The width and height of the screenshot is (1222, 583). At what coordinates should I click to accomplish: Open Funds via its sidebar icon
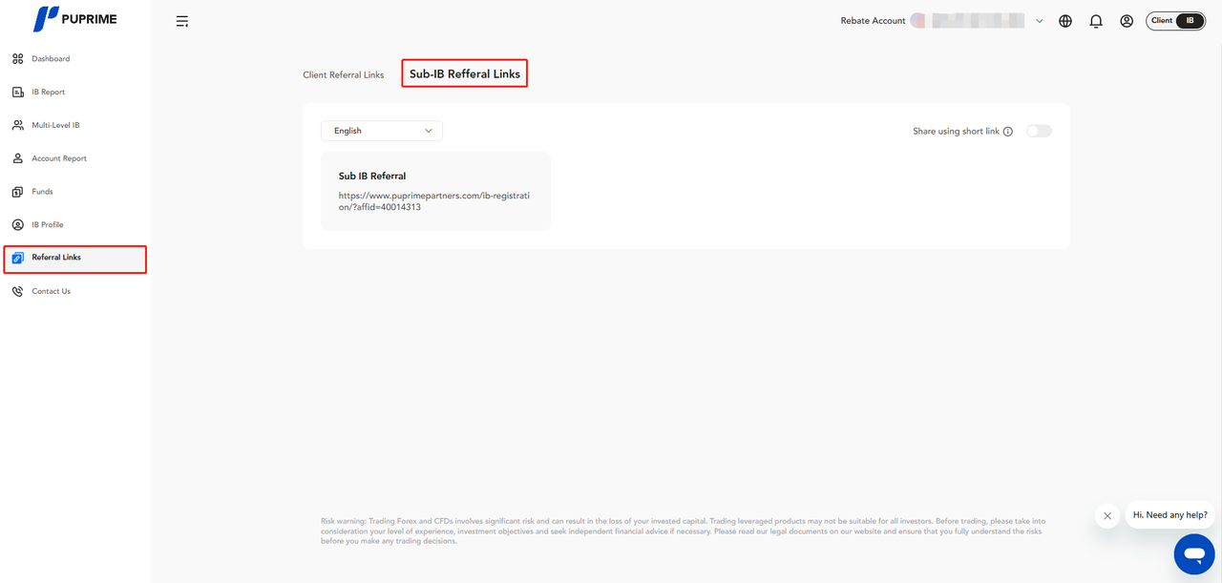pyautogui.click(x=17, y=192)
